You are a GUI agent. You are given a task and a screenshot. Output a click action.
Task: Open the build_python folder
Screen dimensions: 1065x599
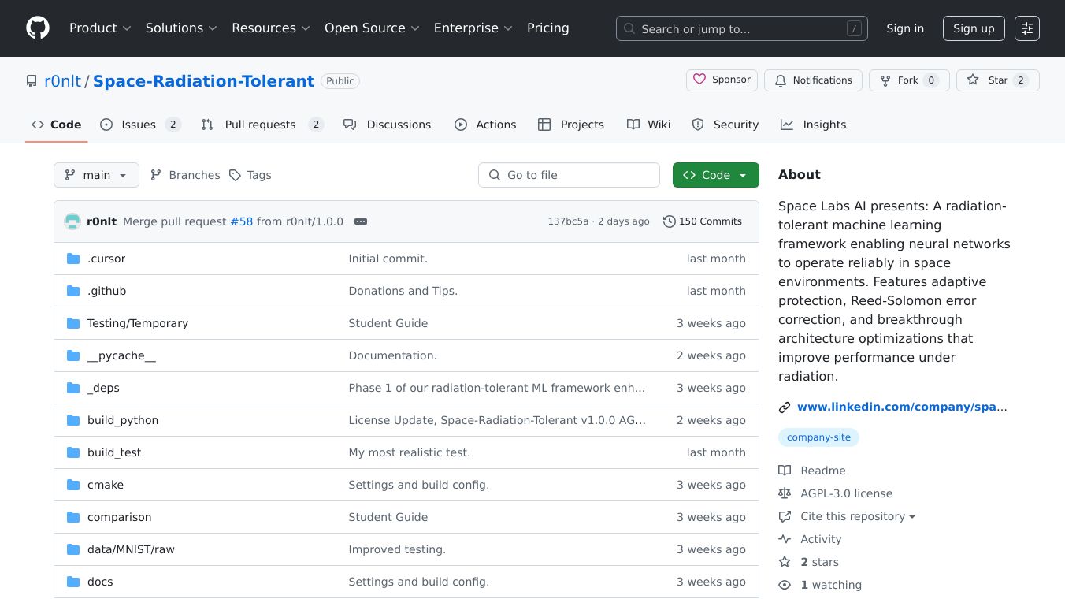[x=123, y=420]
